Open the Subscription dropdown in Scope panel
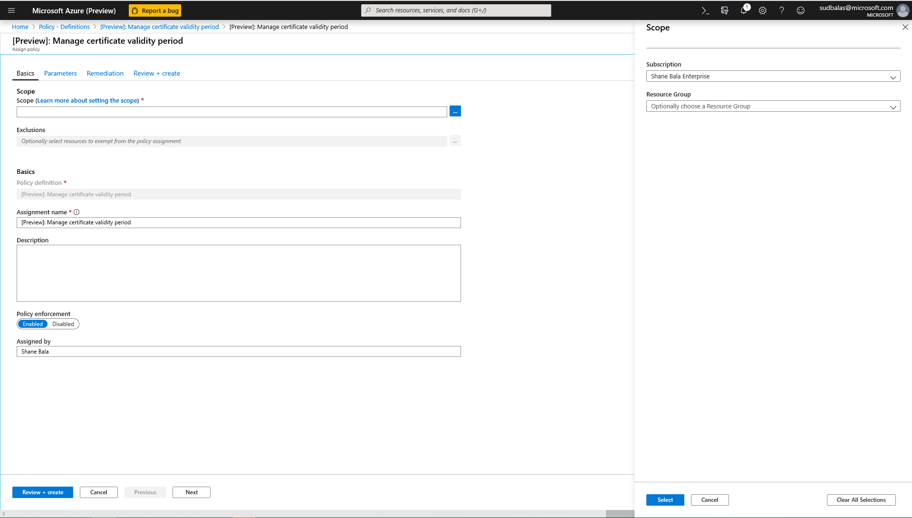The height and width of the screenshot is (518, 912). coord(773,76)
